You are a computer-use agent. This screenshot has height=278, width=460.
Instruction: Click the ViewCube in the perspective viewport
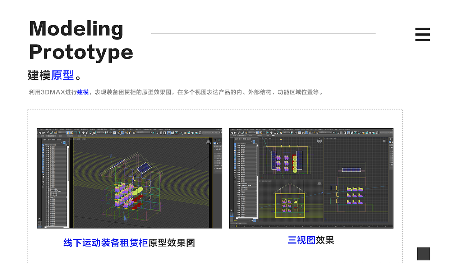click(208, 142)
